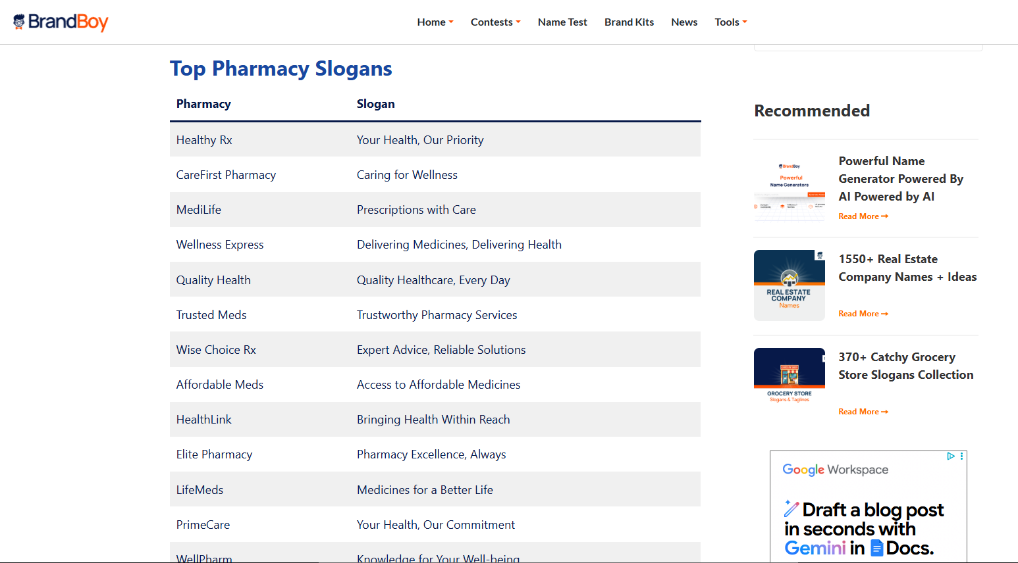Open Grocery Store Slogans thumbnail
Image resolution: width=1018 pixels, height=563 pixels.
(x=790, y=383)
